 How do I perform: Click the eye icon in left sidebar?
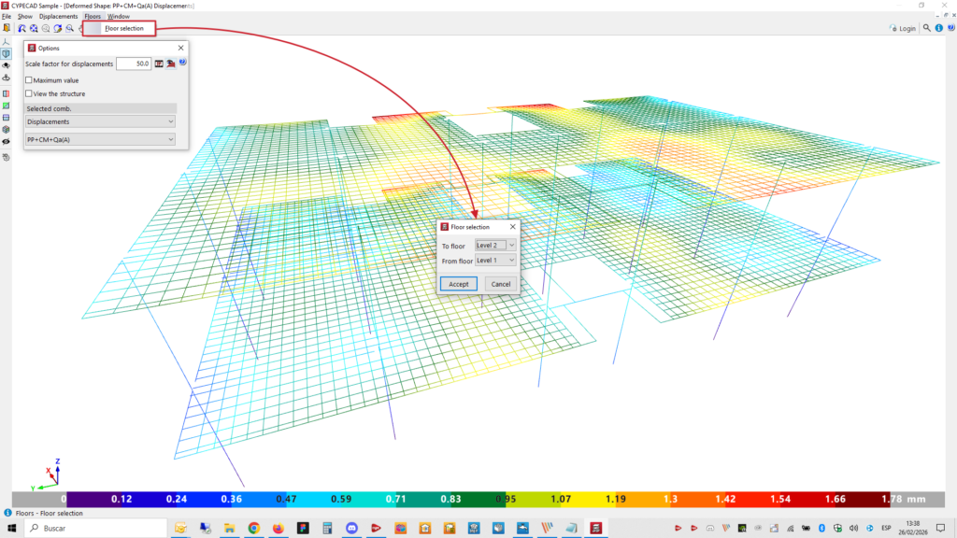click(x=7, y=141)
